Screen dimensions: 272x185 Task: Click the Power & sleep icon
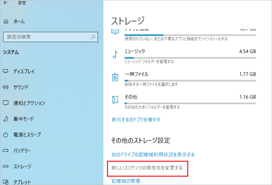pyautogui.click(x=5, y=135)
